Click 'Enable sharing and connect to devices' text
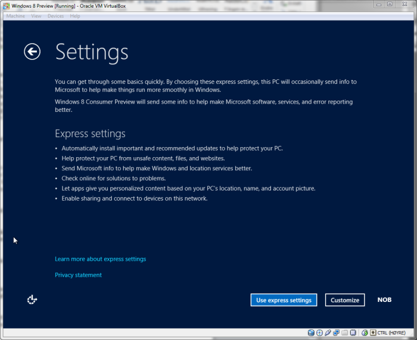 tap(135, 198)
